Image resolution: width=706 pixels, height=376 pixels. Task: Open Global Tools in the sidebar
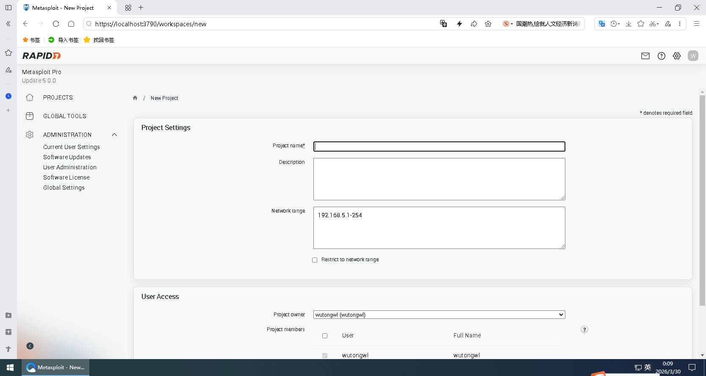(65, 116)
